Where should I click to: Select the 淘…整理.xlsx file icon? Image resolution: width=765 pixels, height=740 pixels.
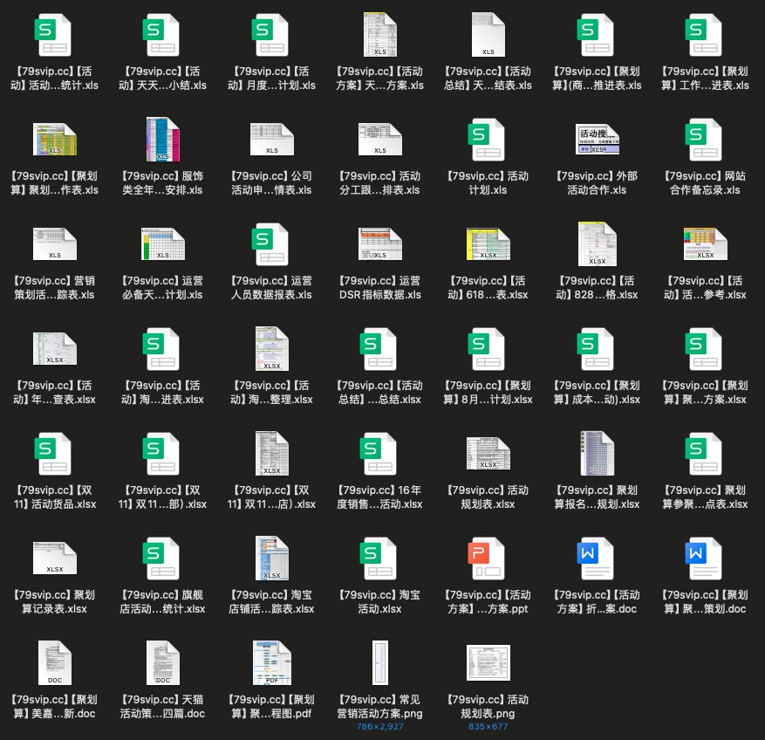[271, 349]
